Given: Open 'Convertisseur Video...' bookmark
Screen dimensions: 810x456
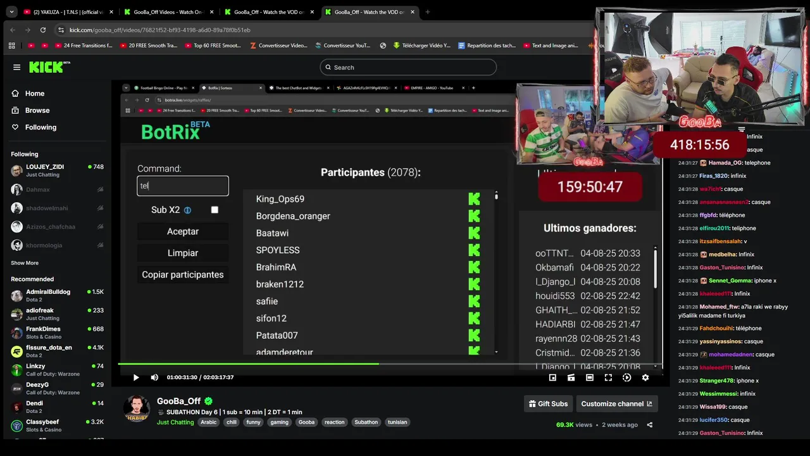Looking at the screenshot, I should point(278,46).
